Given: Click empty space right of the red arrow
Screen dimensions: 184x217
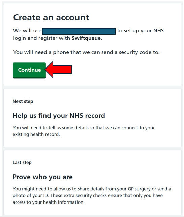Looking at the screenshot, I should [x=124, y=70].
